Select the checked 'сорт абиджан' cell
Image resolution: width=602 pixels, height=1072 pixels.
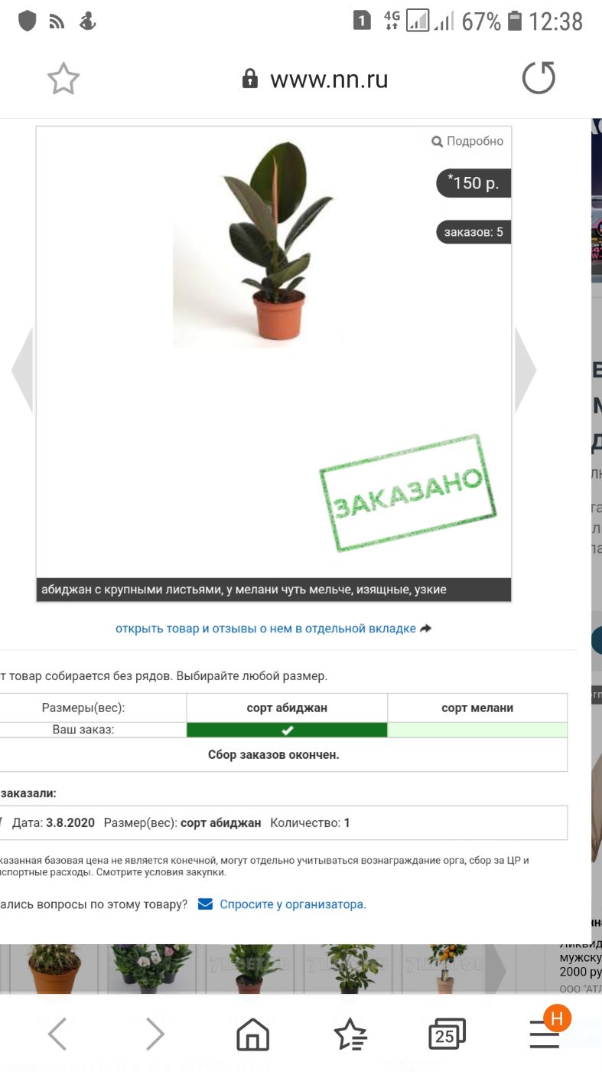tap(287, 730)
